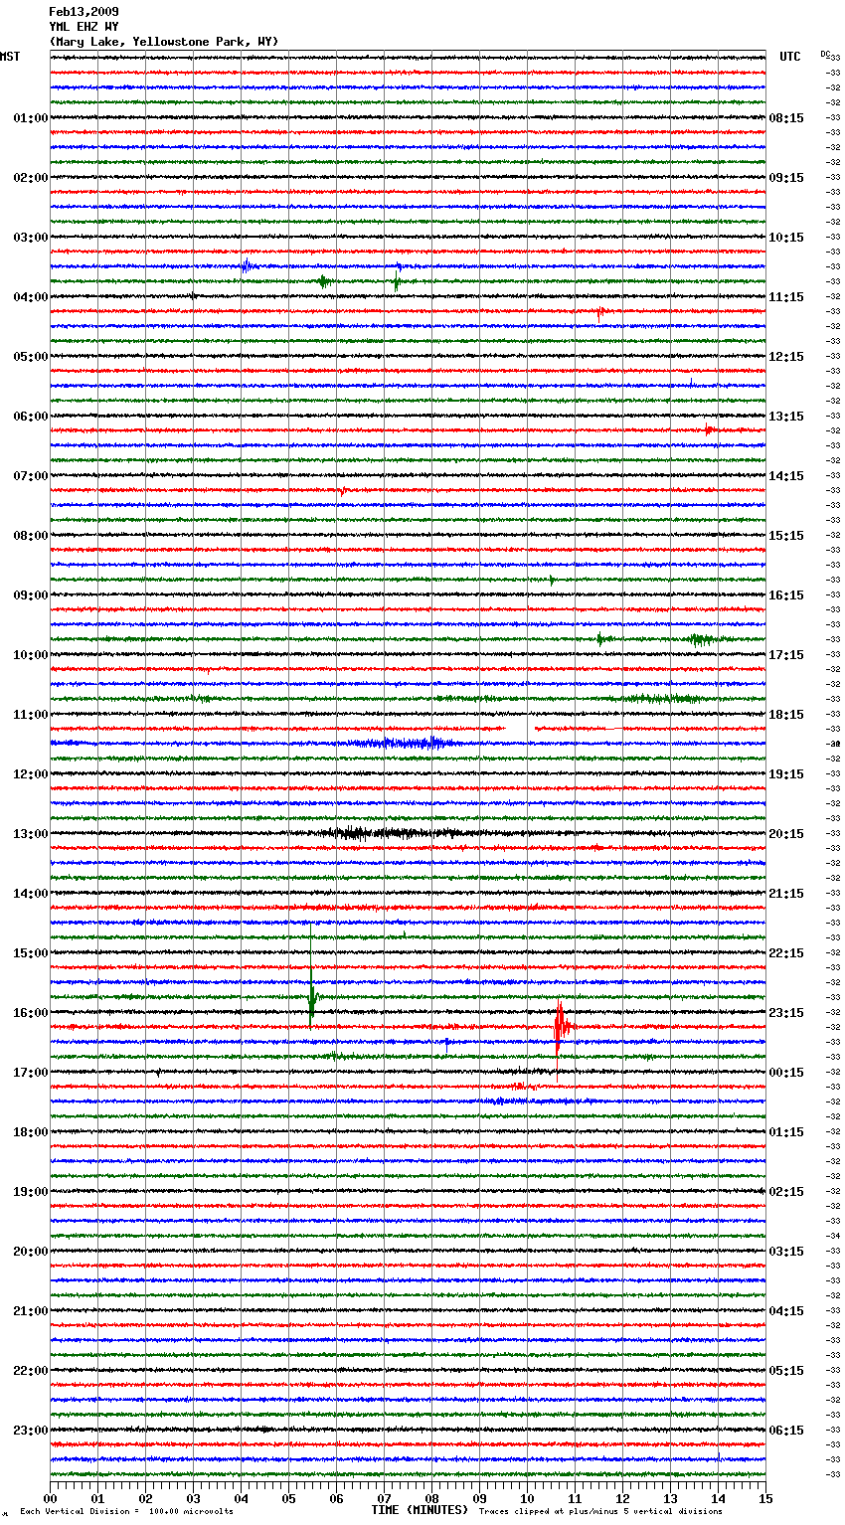Click the red event below 04:00 near minute 11
The image size is (845, 1525).
coord(600,313)
